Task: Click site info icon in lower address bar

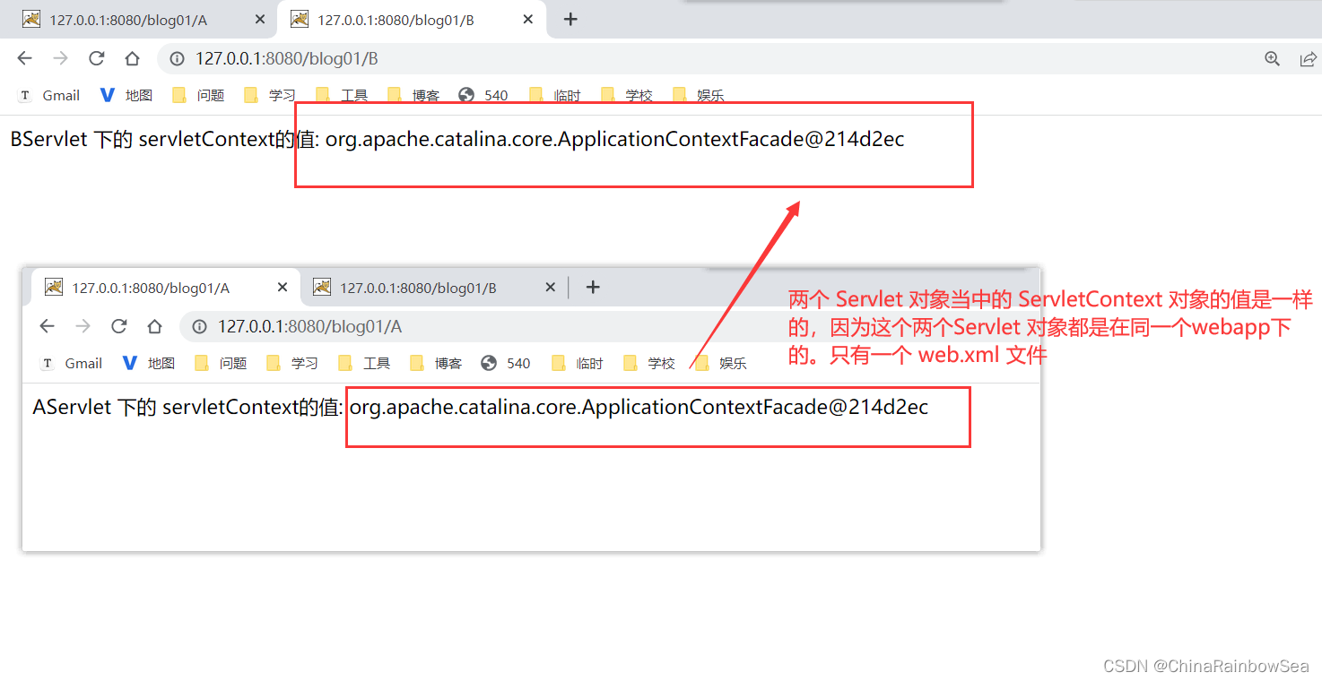Action: coord(201,327)
